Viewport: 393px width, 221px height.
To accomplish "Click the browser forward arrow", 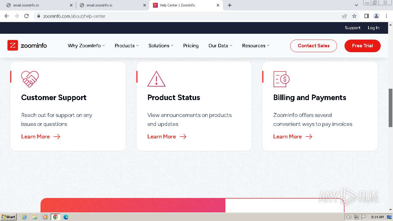I will coord(17,16).
